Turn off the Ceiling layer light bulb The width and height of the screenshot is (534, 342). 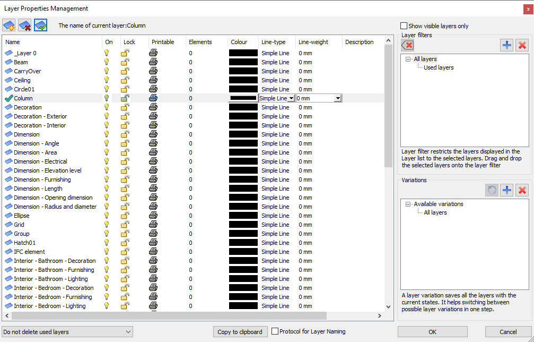[x=107, y=80]
